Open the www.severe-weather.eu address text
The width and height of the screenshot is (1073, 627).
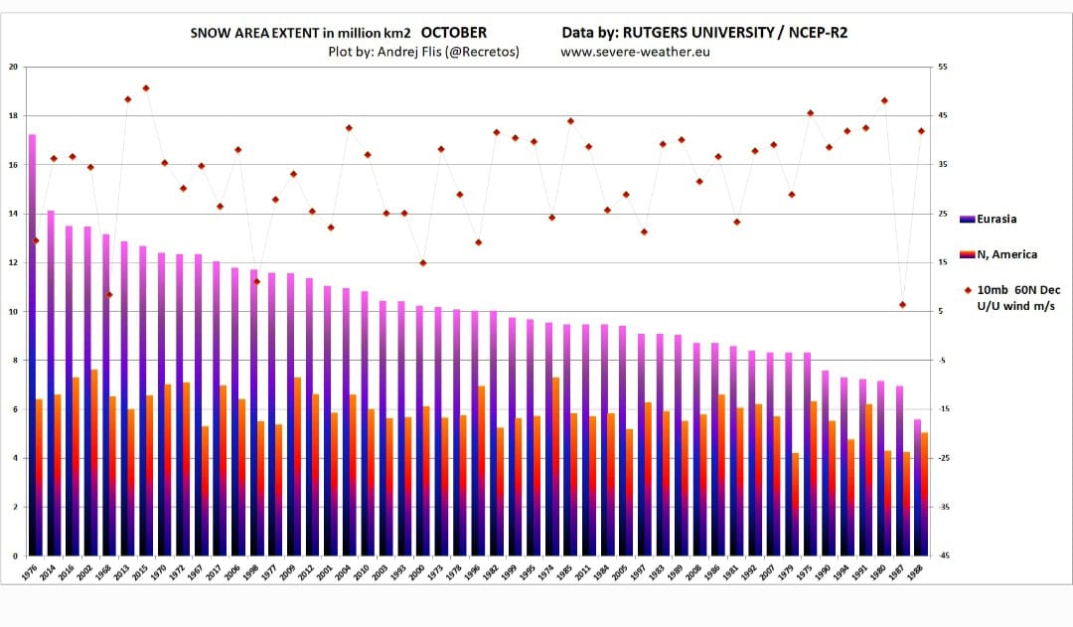[635, 52]
